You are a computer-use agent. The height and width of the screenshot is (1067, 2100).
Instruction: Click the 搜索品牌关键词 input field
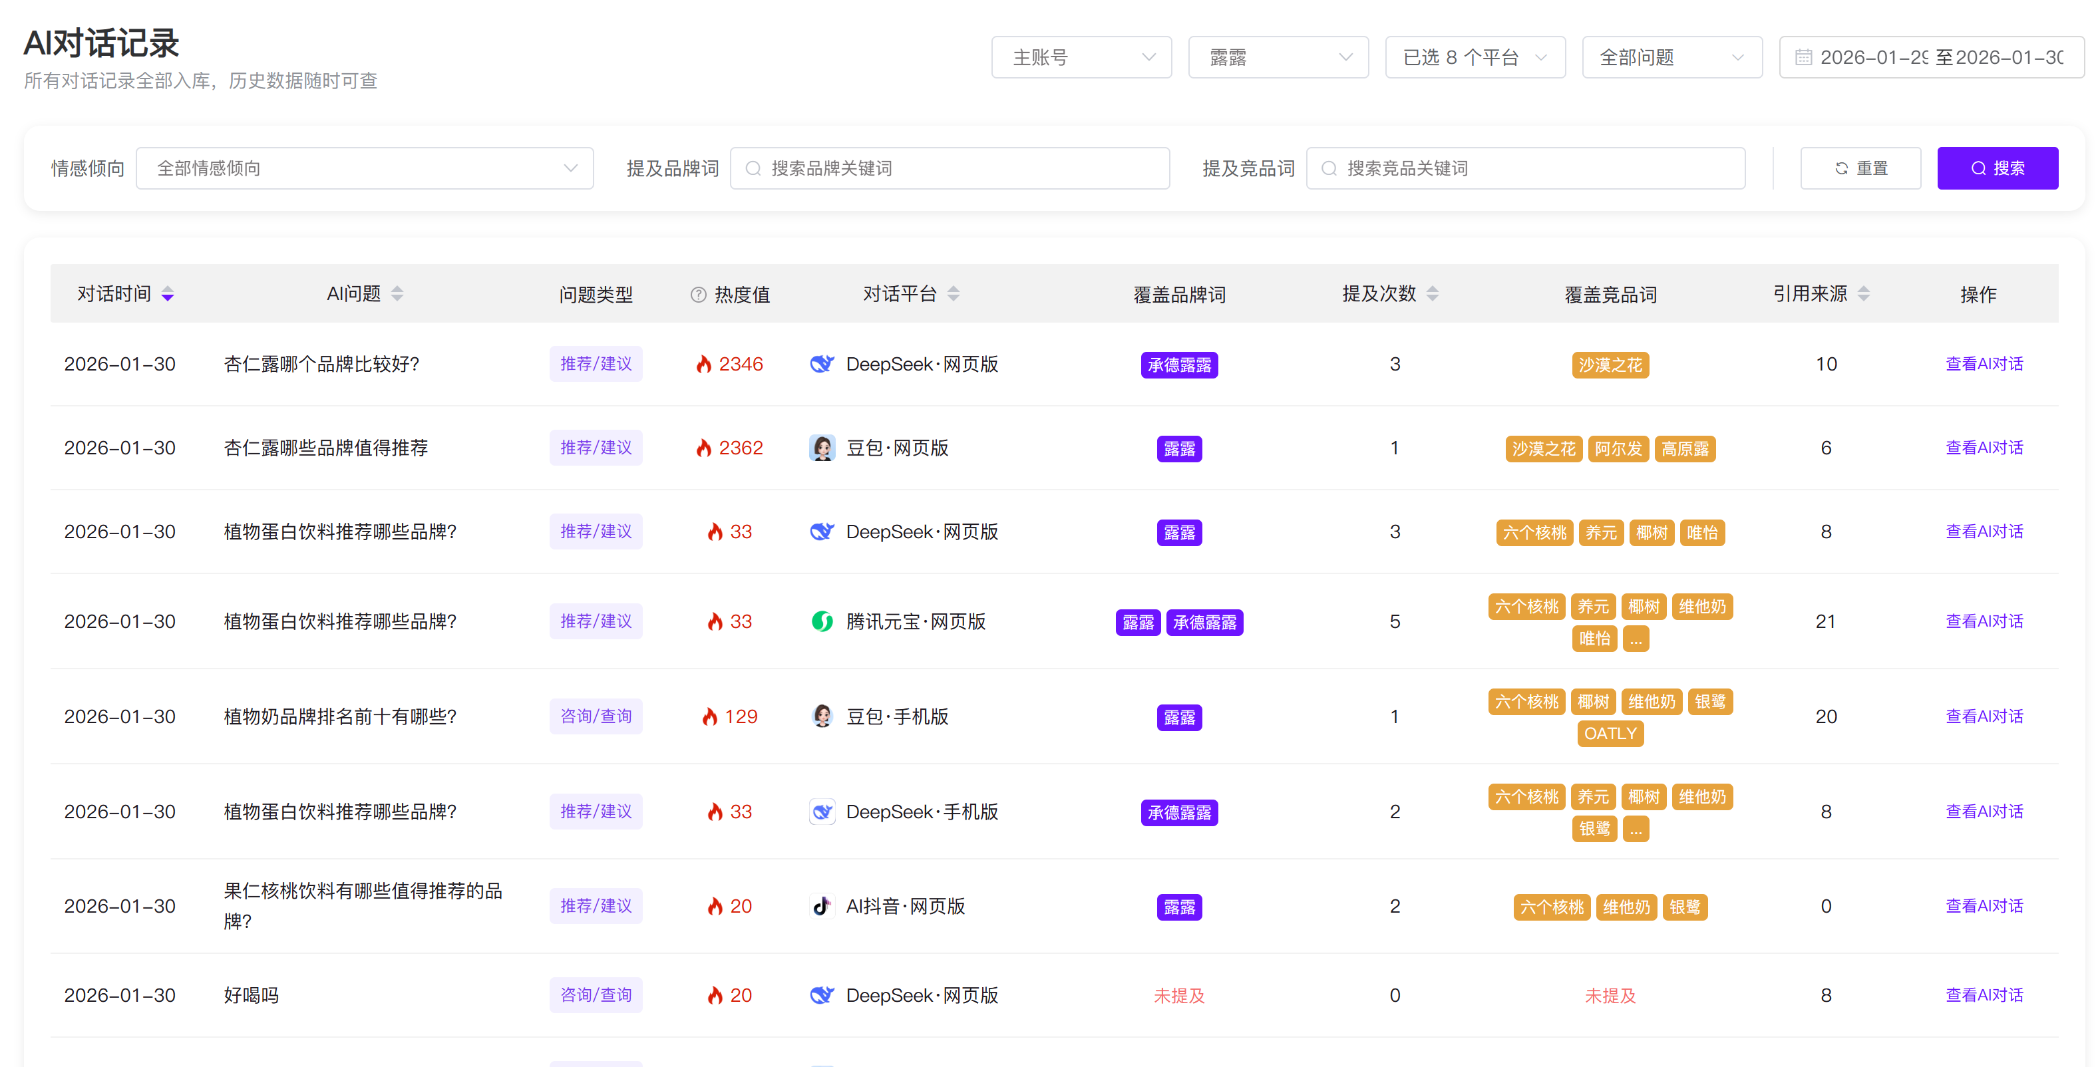950,169
